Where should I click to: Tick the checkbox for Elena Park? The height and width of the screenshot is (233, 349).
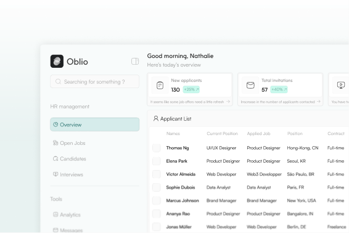point(156,161)
